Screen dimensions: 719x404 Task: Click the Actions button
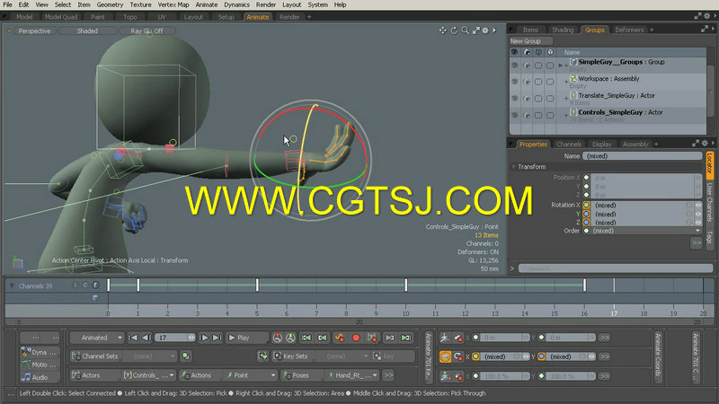coord(200,375)
